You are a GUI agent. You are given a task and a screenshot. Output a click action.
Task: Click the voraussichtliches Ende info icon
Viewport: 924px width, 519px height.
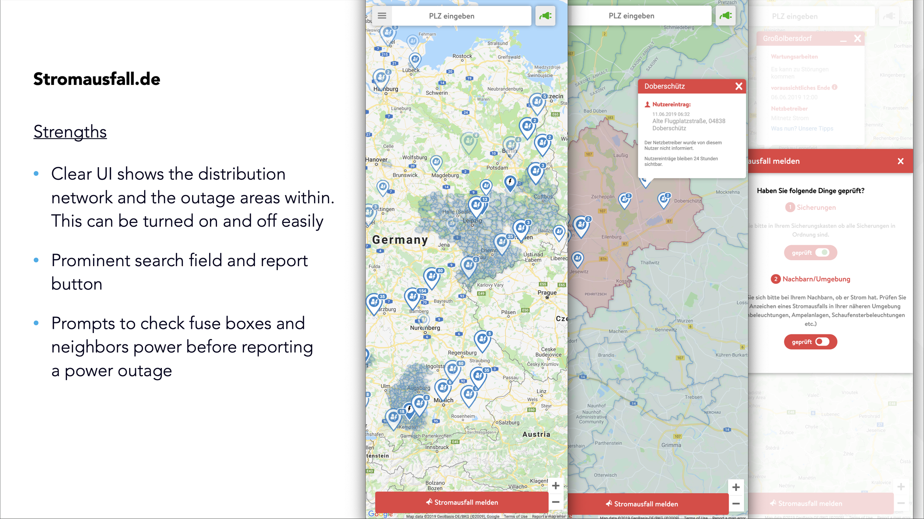pos(835,87)
